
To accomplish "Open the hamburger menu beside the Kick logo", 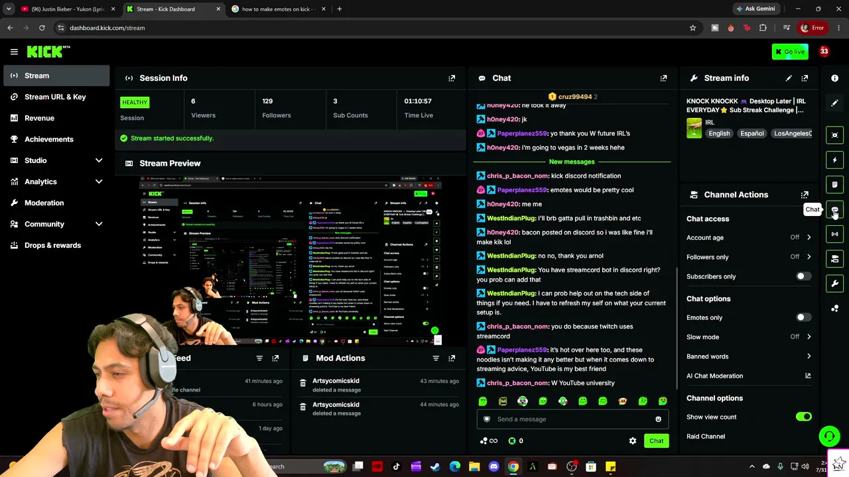I will click(x=14, y=52).
